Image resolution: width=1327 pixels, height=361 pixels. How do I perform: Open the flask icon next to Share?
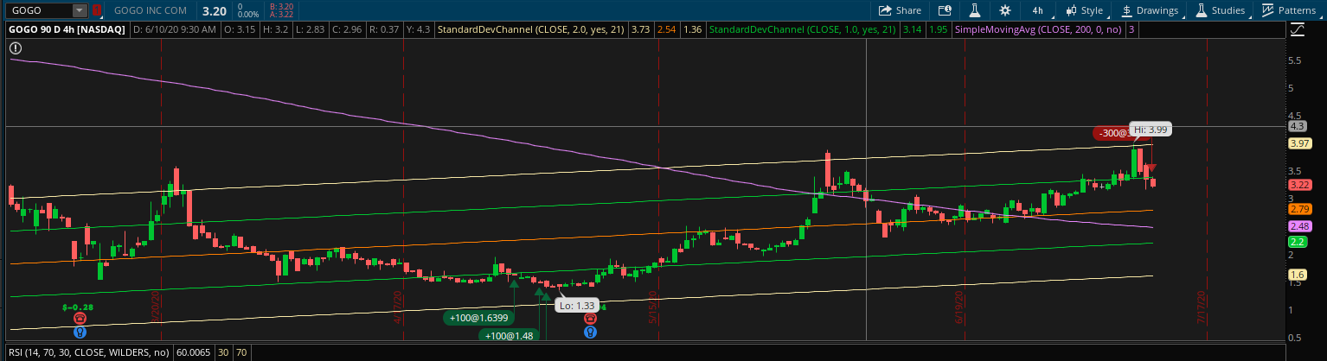974,10
